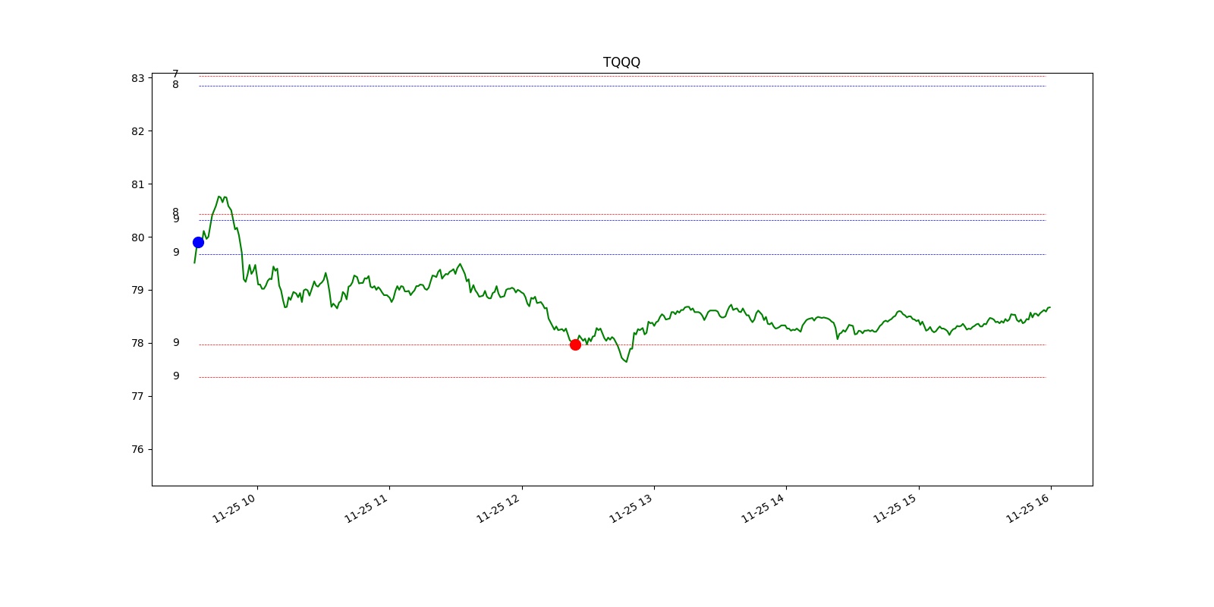Select the red exit marker dot
The image size is (1214, 607).
(575, 344)
